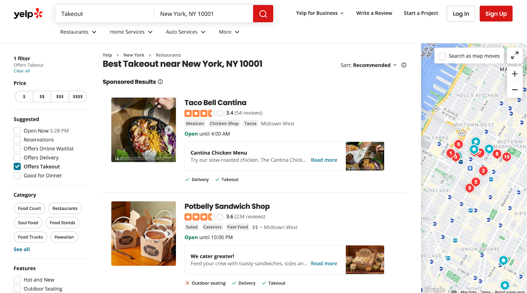This screenshot has height=293, width=527.
Task: Read more about Cantina Chicken Menu
Action: pyautogui.click(x=324, y=160)
